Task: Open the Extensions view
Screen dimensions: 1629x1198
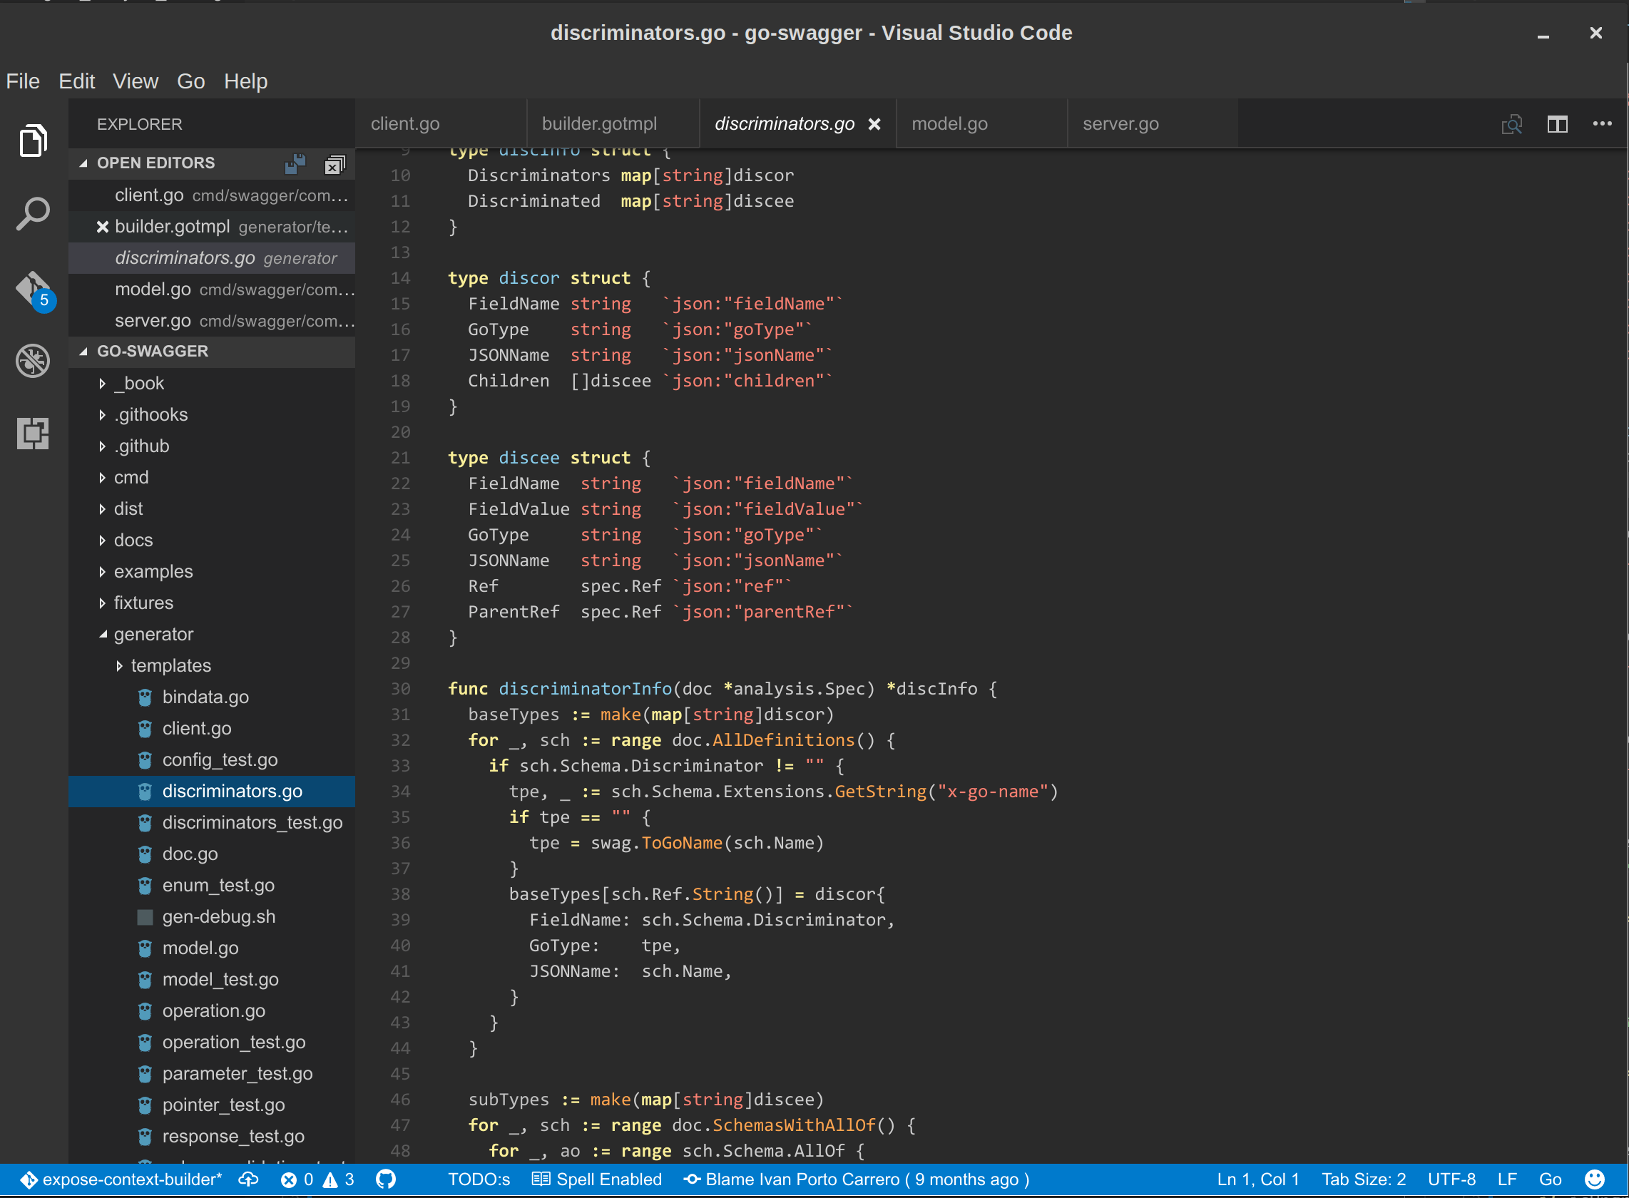Action: (x=32, y=433)
